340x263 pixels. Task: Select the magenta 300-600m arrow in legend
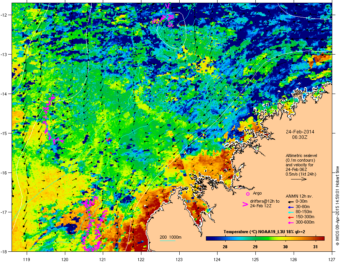[290, 222]
